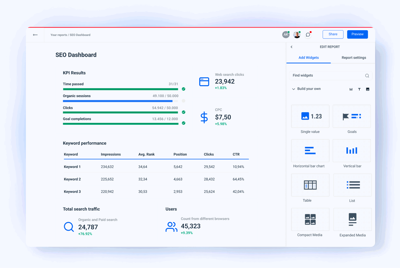The height and width of the screenshot is (268, 400).
Task: Select the Expanded Media widget
Action: click(x=352, y=219)
